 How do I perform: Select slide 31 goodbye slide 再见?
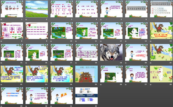(x=62, y=96)
